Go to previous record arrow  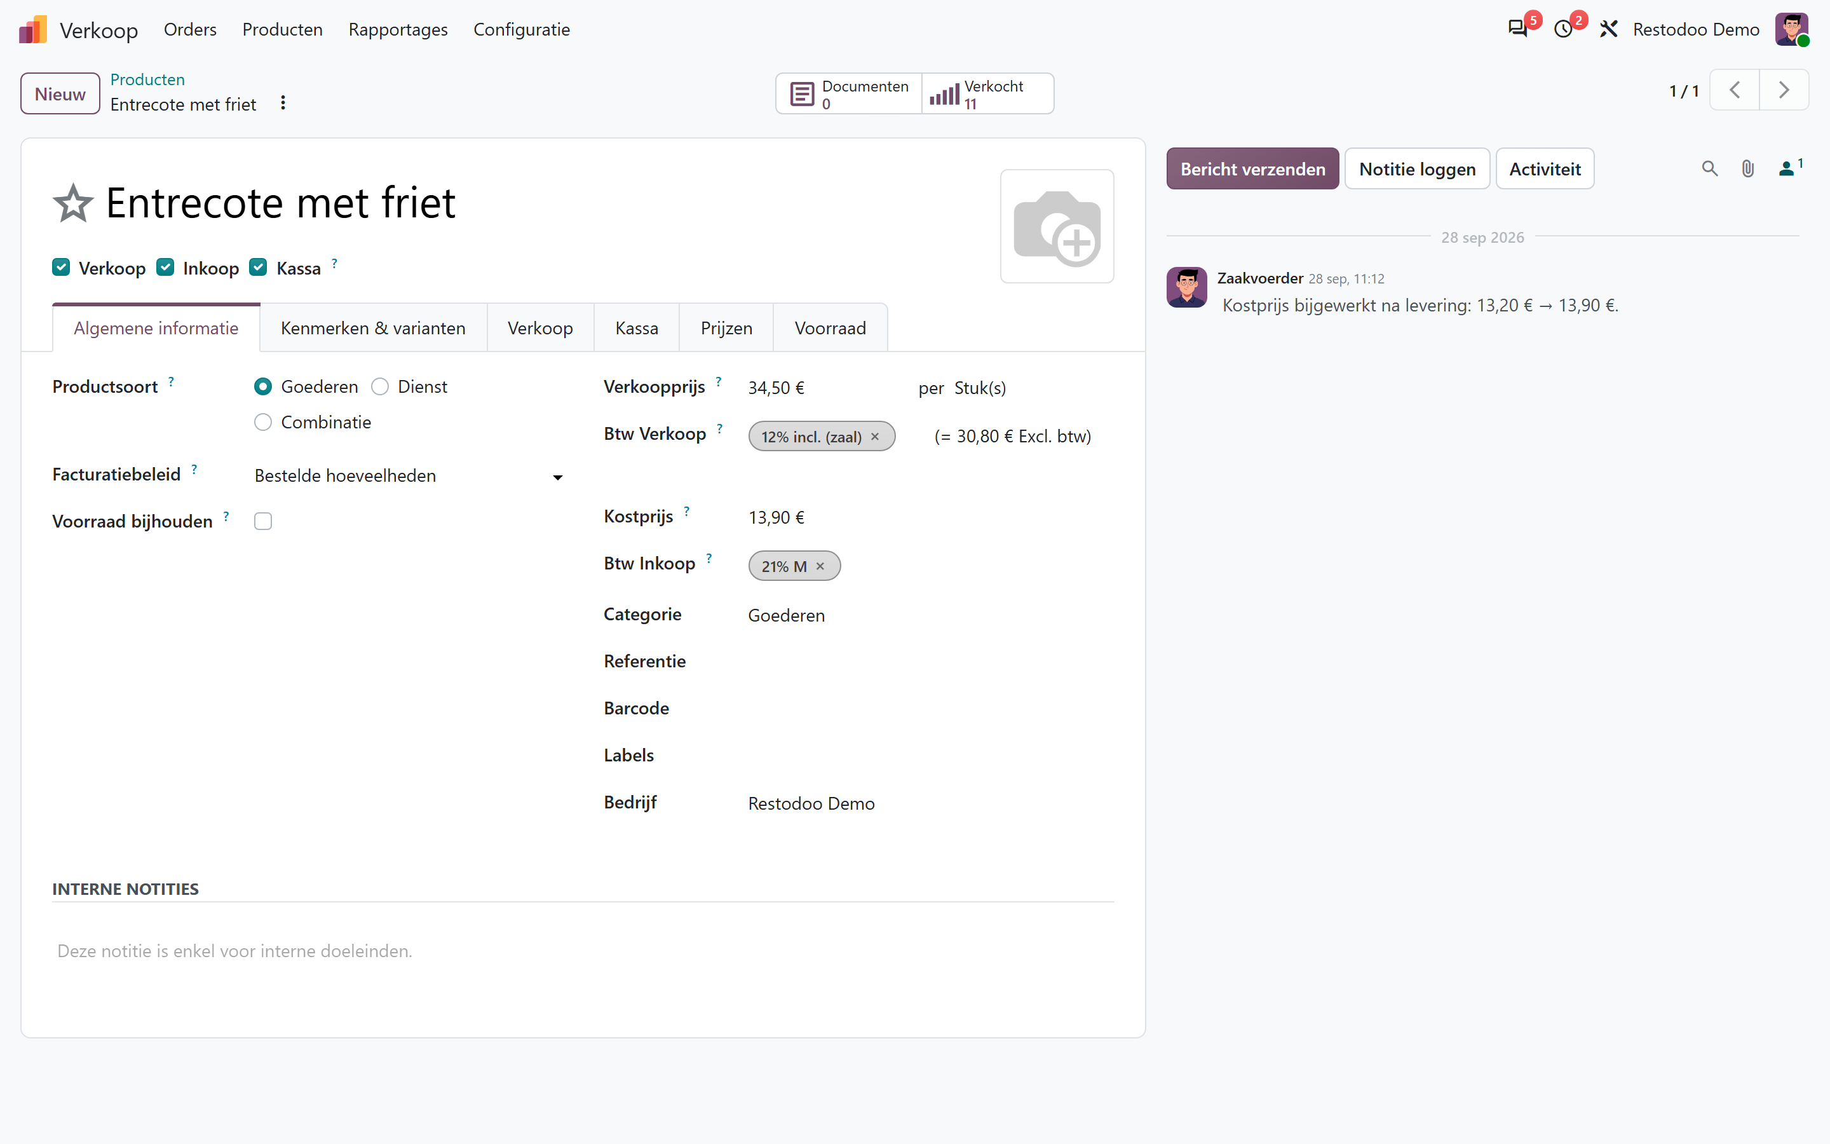[x=1734, y=90]
